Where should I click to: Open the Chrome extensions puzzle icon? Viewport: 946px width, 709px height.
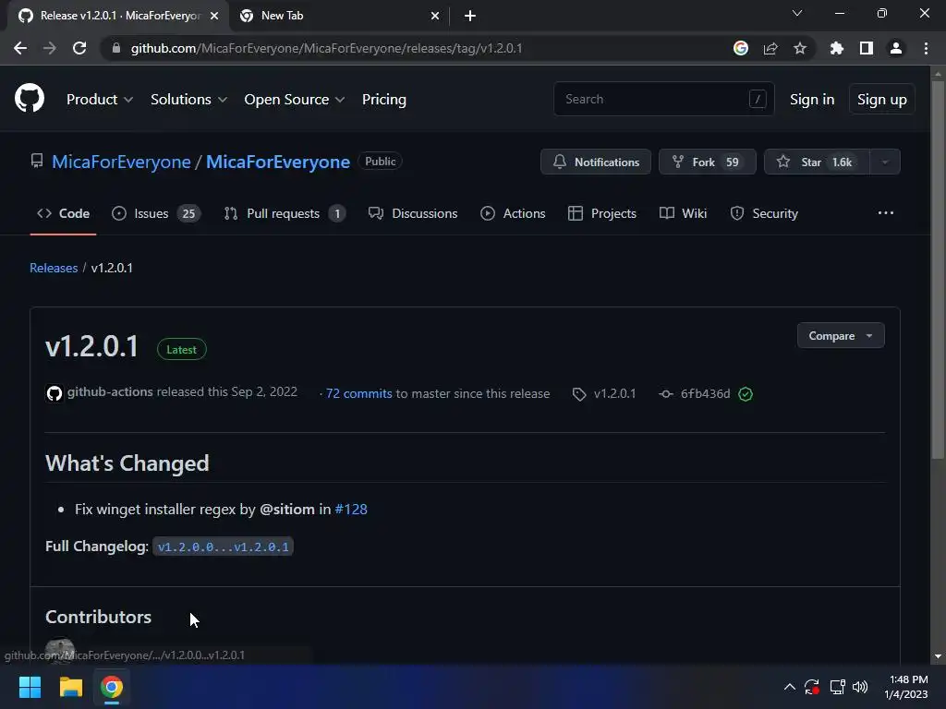(837, 48)
